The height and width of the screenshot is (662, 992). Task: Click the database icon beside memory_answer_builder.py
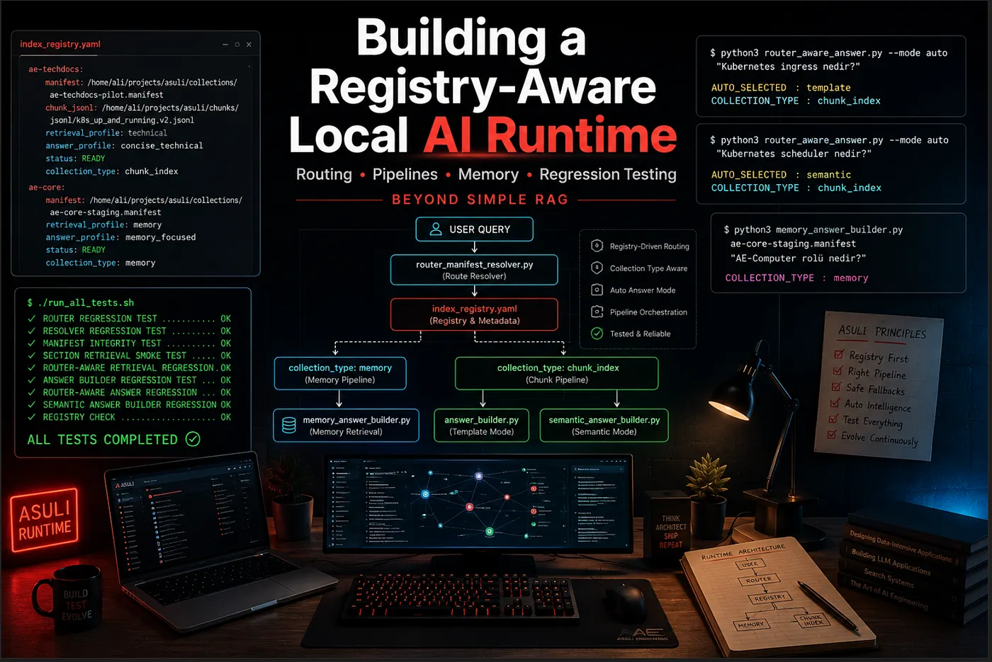click(289, 425)
